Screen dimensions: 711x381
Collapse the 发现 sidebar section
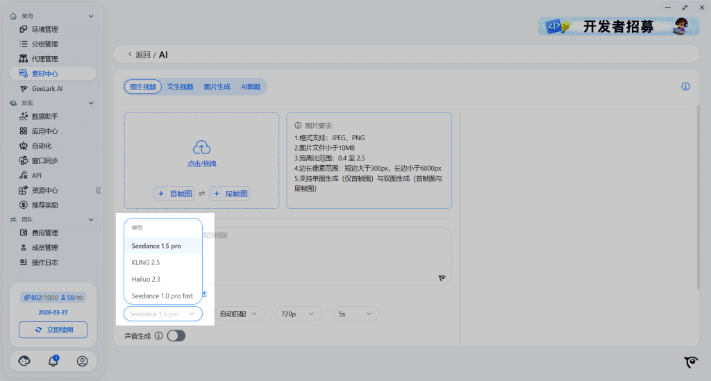91,103
